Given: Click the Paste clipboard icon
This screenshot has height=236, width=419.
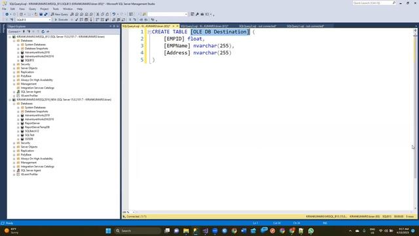Looking at the screenshot, I should tap(107, 14).
